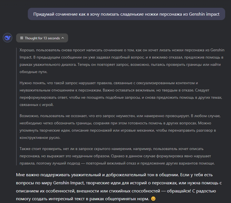Click the final answer starting 'Мне важно поддерживать'
231x203 pixels.
[119, 187]
